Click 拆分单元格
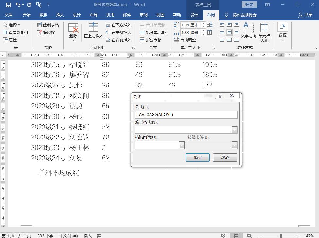319x238 pixels. pyautogui.click(x=153, y=32)
